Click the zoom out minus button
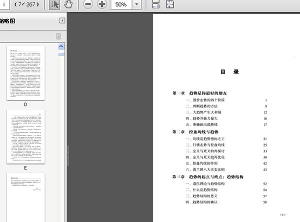The width and height of the screenshot is (300, 222). click(x=88, y=4)
